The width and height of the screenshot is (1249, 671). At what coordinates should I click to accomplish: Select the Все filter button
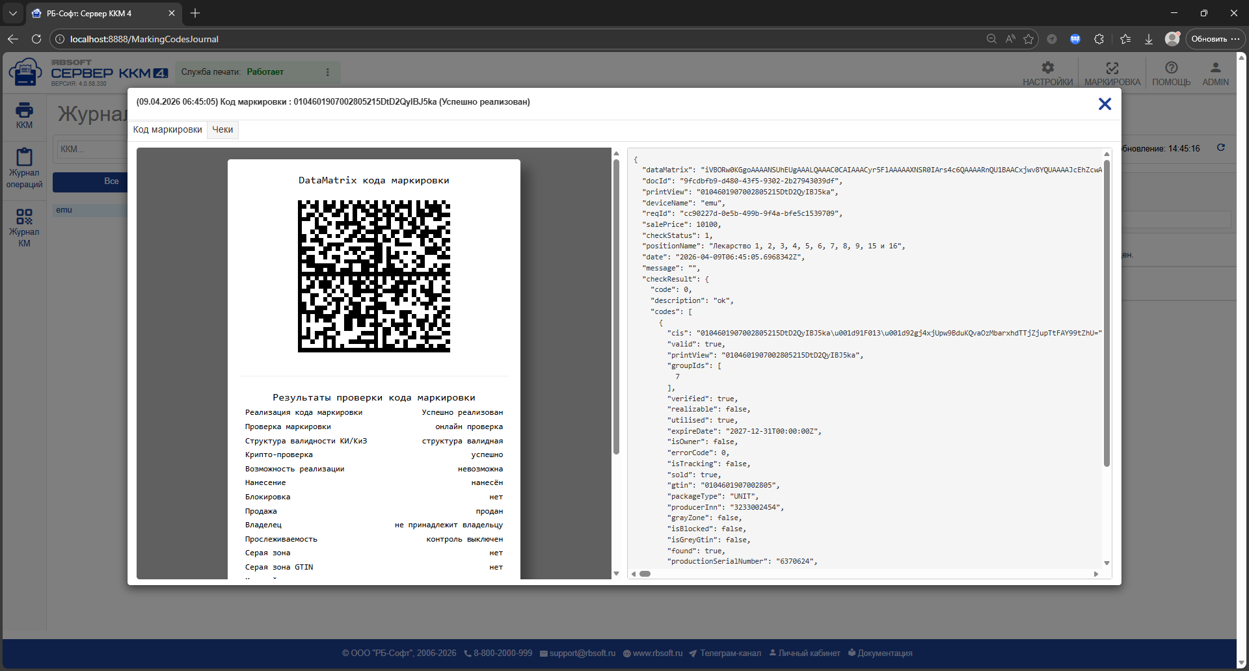click(90, 181)
